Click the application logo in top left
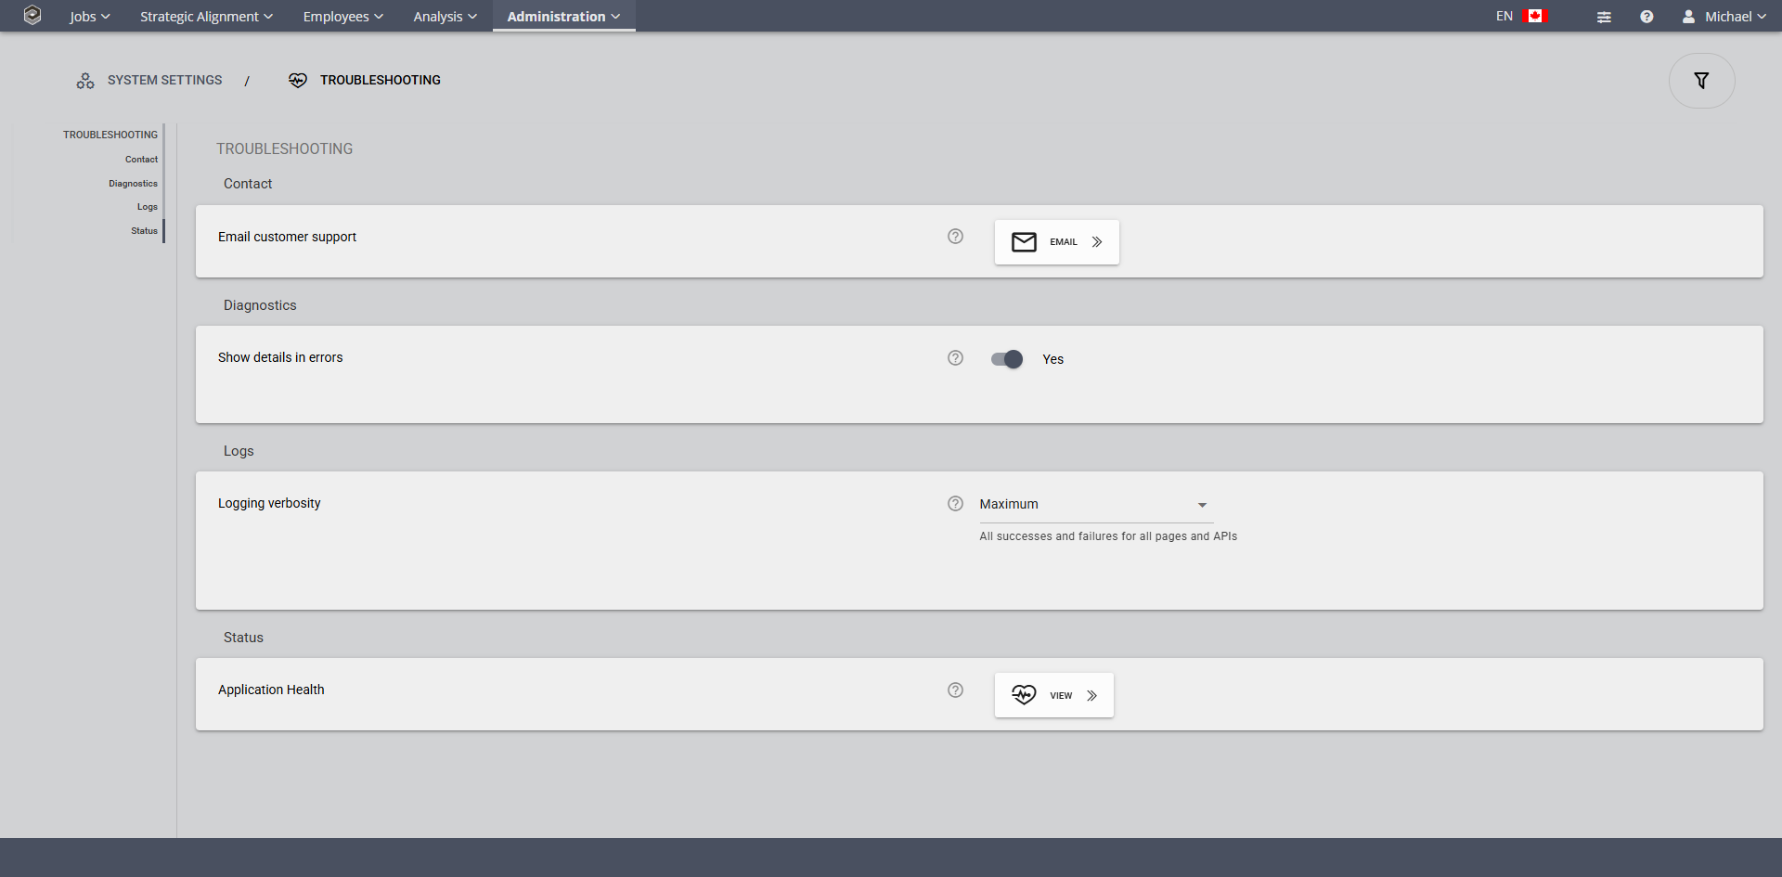This screenshot has width=1782, height=877. 32,15
